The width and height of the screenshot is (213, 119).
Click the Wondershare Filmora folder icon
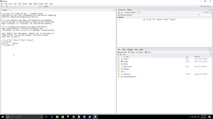point(122,77)
